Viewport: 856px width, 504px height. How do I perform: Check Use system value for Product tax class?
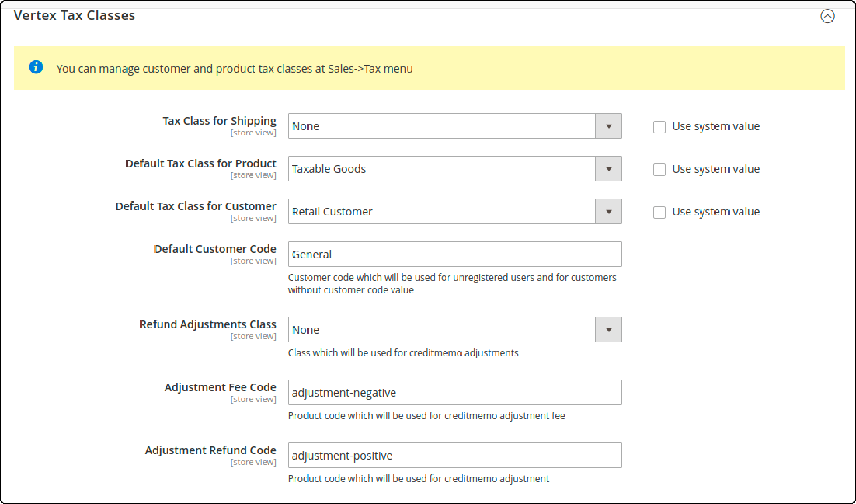(659, 170)
